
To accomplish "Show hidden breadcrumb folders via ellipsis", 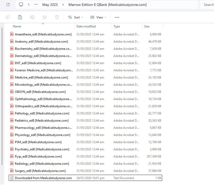I will tap(36, 5).
